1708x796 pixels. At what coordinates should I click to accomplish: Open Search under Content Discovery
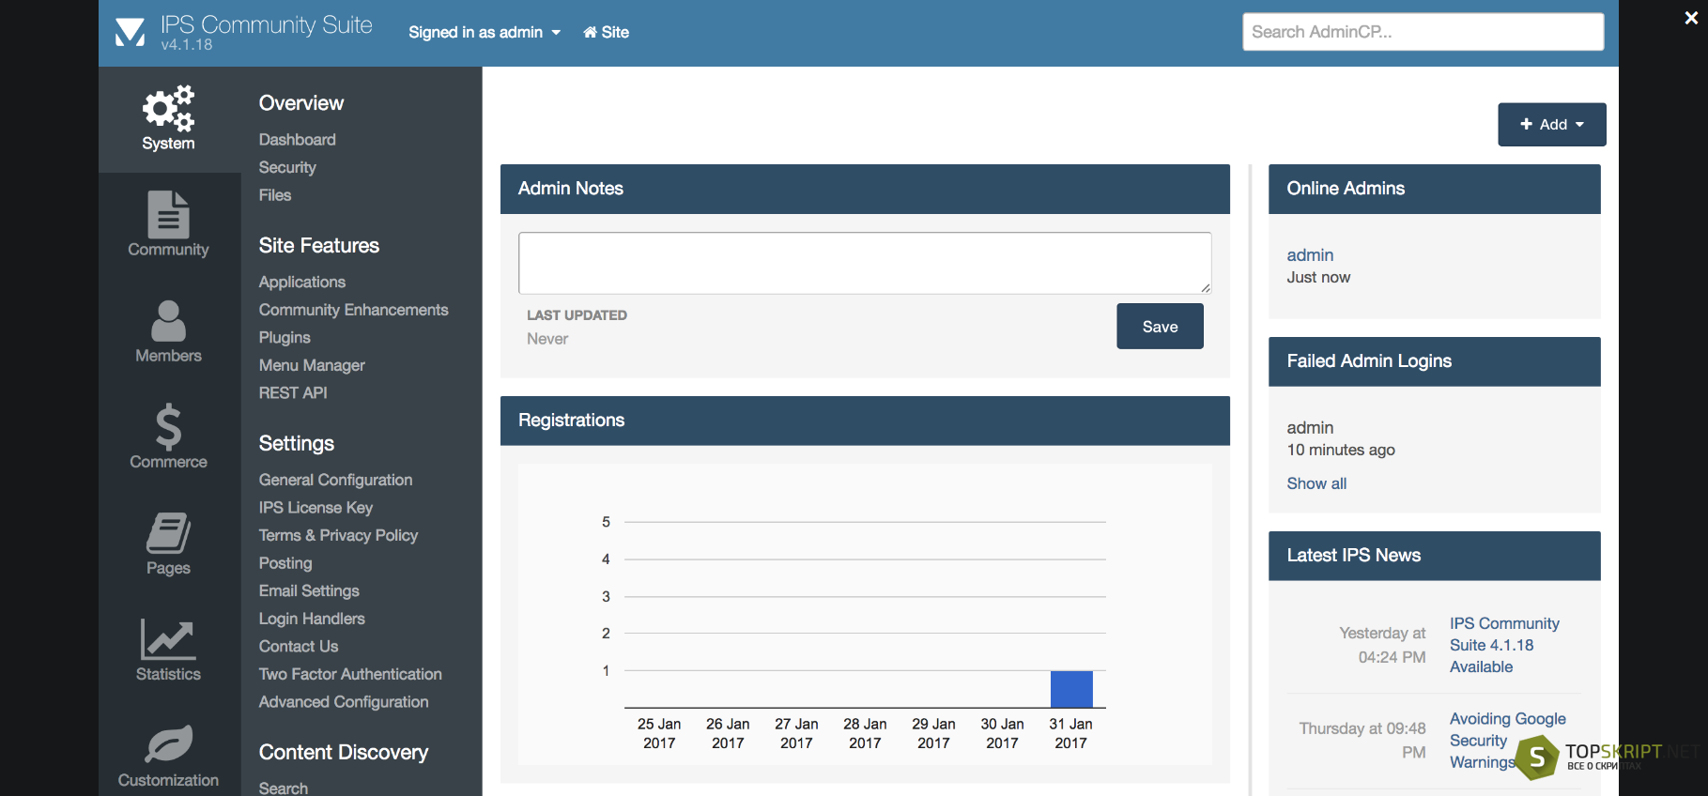tap(284, 788)
